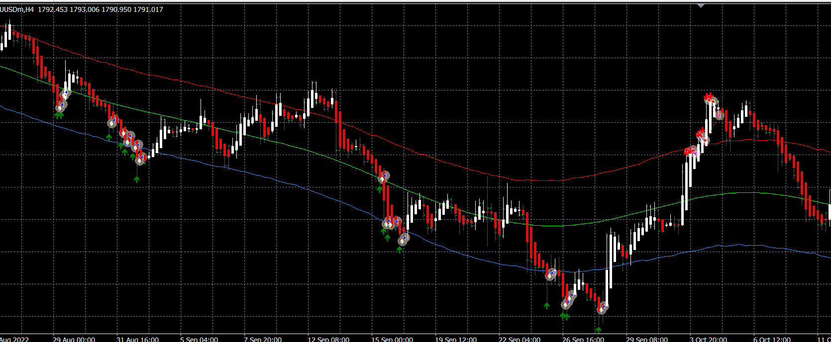The height and width of the screenshot is (342, 831).
Task: Click the 22 Sep 04:00 time label
Action: point(519,339)
